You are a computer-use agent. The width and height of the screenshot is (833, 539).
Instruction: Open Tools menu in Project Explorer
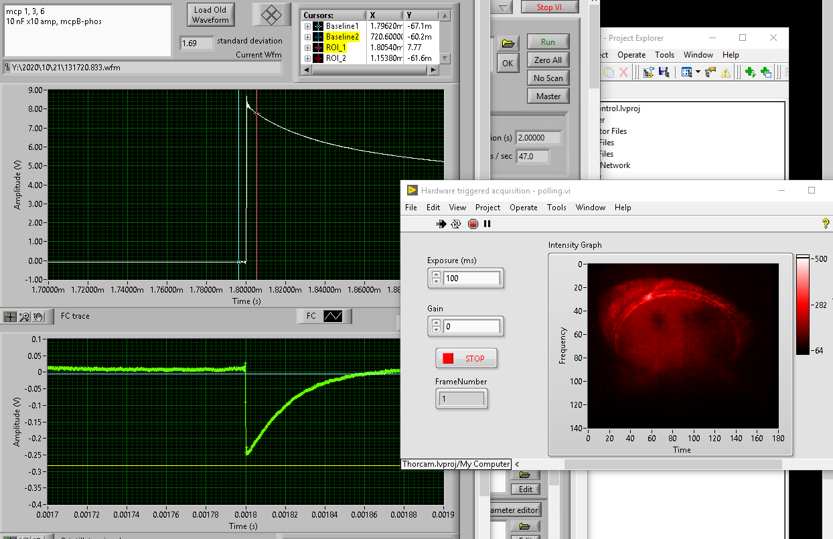(x=664, y=55)
